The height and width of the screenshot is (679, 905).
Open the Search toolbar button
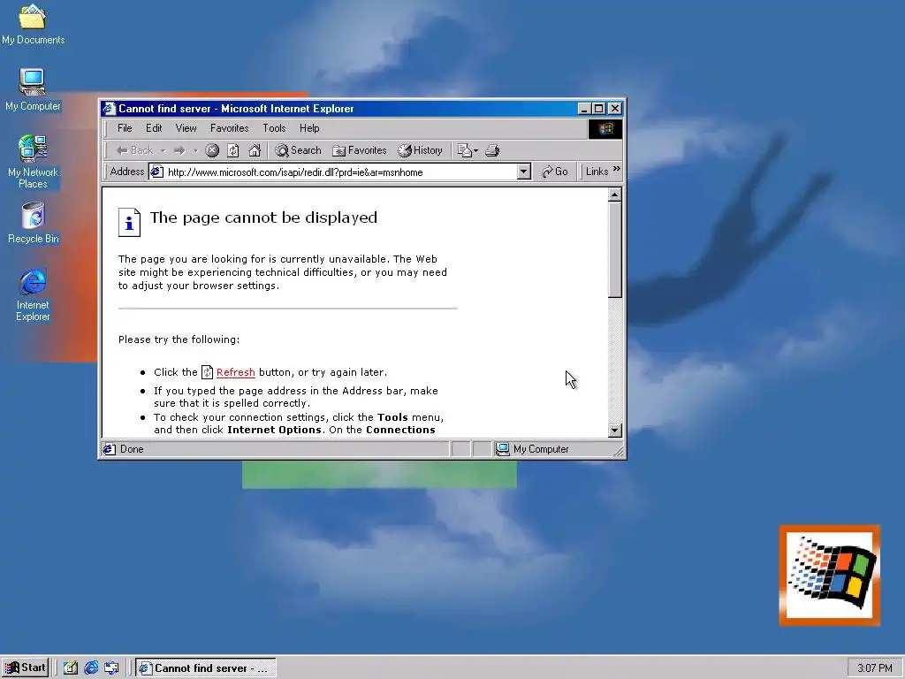coord(298,150)
